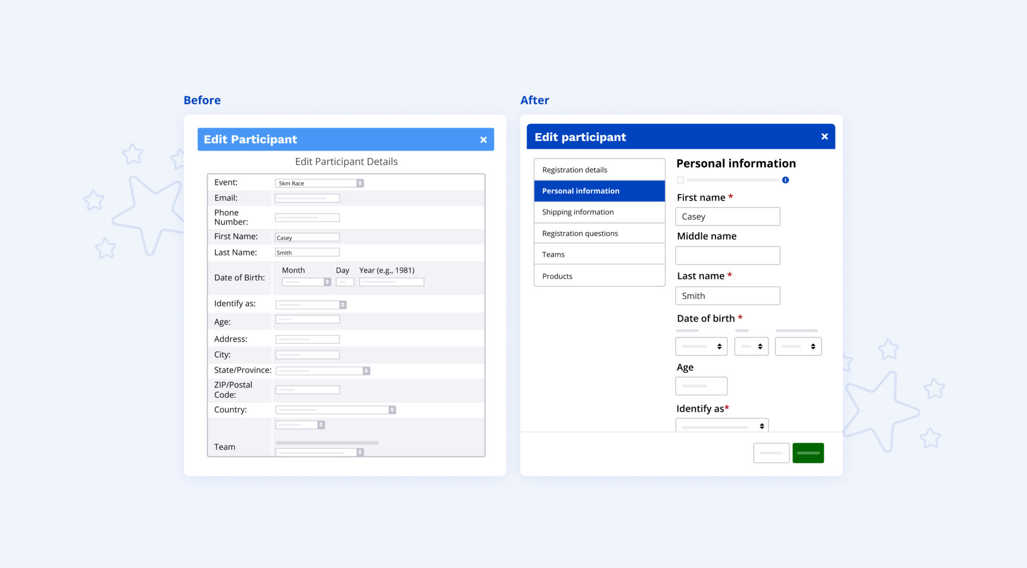Toggle the checkbox above the First name field

680,179
